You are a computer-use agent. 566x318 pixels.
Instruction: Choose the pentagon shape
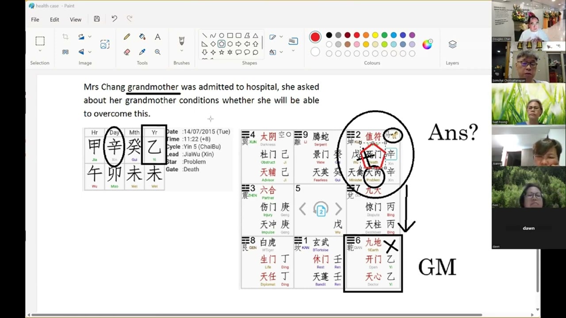coord(222,44)
